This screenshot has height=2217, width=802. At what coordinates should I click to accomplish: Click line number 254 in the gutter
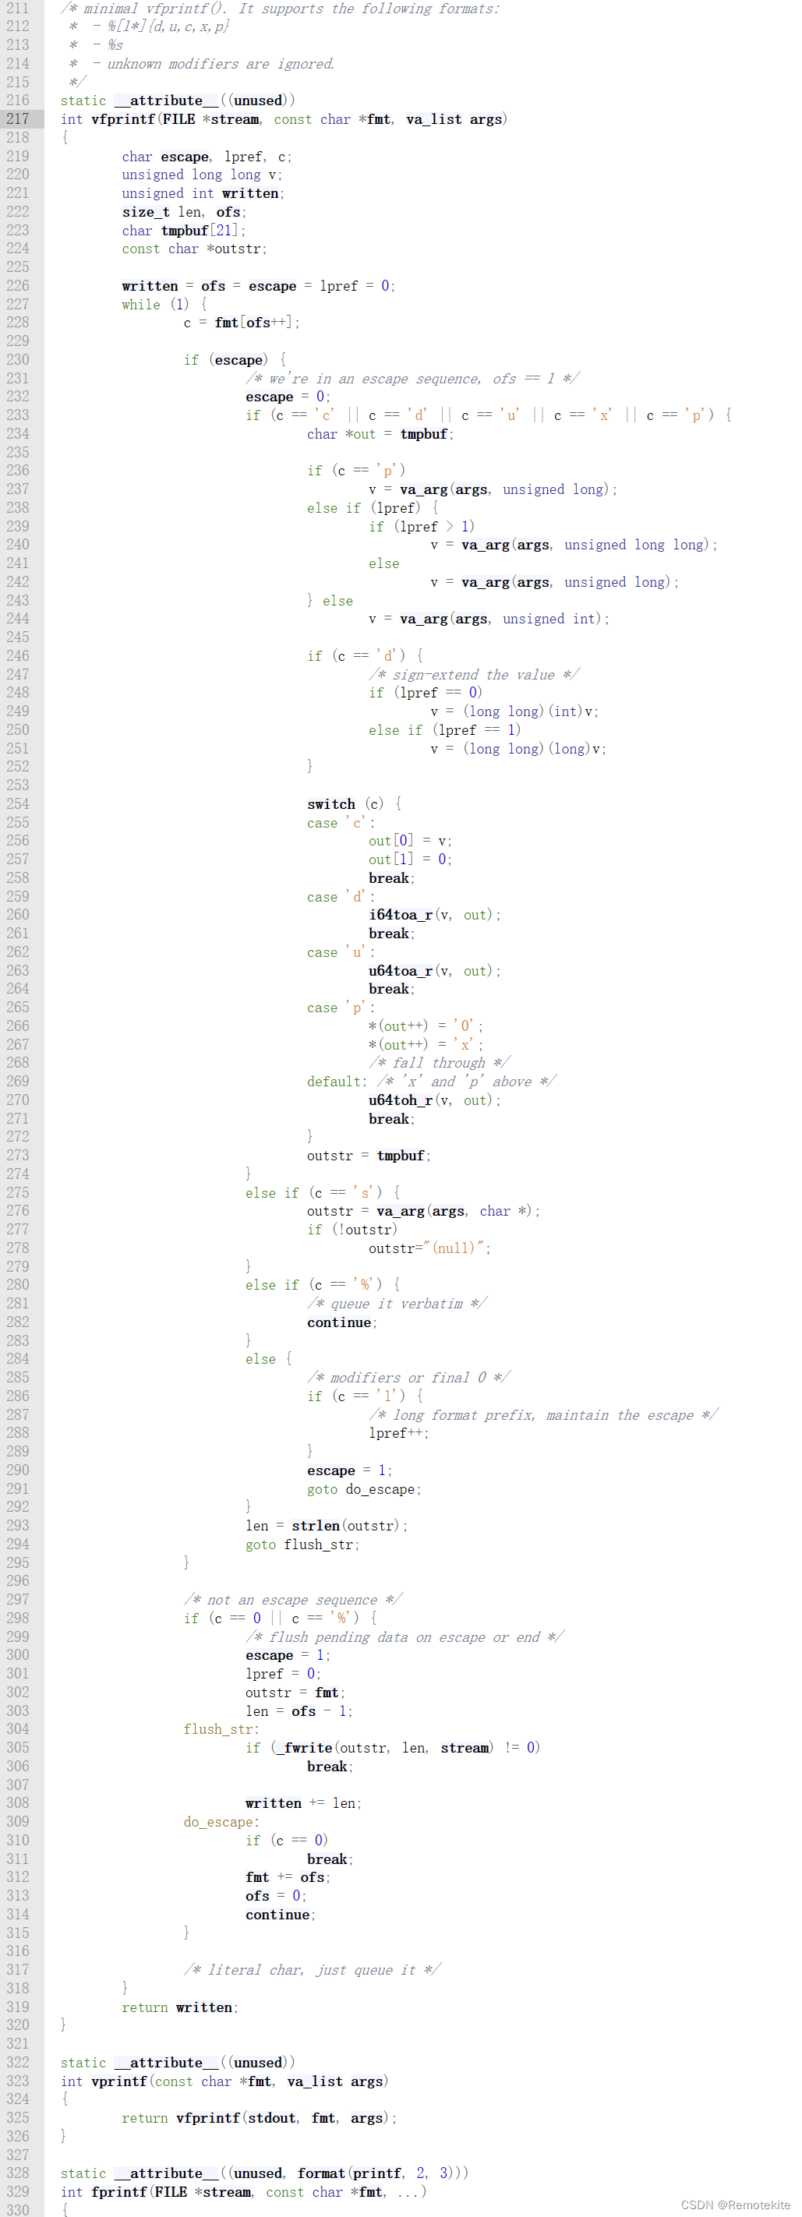point(17,803)
